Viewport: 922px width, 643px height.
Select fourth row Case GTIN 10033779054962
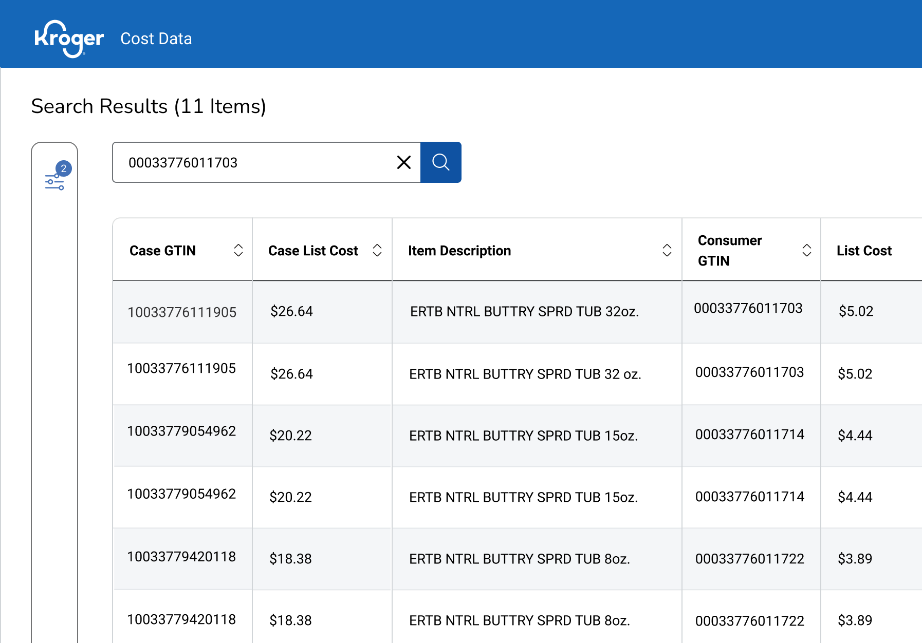(x=181, y=494)
